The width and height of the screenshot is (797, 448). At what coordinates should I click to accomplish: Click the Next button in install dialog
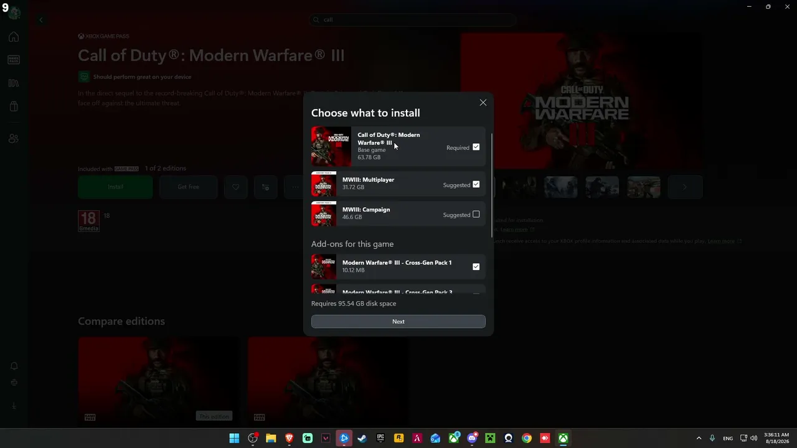pyautogui.click(x=398, y=322)
